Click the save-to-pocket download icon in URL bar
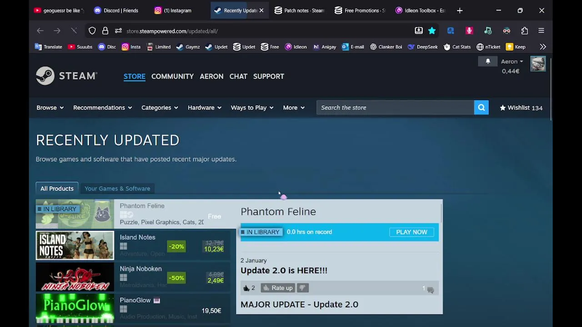 419,31
